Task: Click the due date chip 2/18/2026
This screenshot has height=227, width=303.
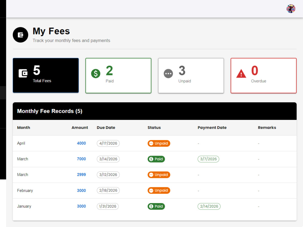Action: (108, 190)
